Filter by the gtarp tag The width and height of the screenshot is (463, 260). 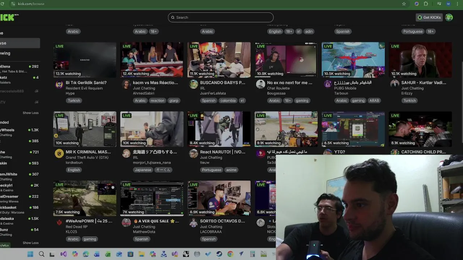[x=174, y=100]
